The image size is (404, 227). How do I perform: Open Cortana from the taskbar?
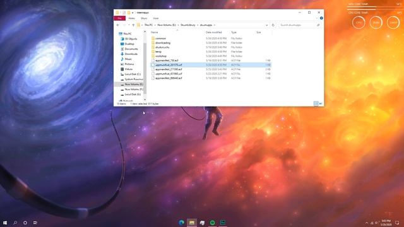(25, 223)
